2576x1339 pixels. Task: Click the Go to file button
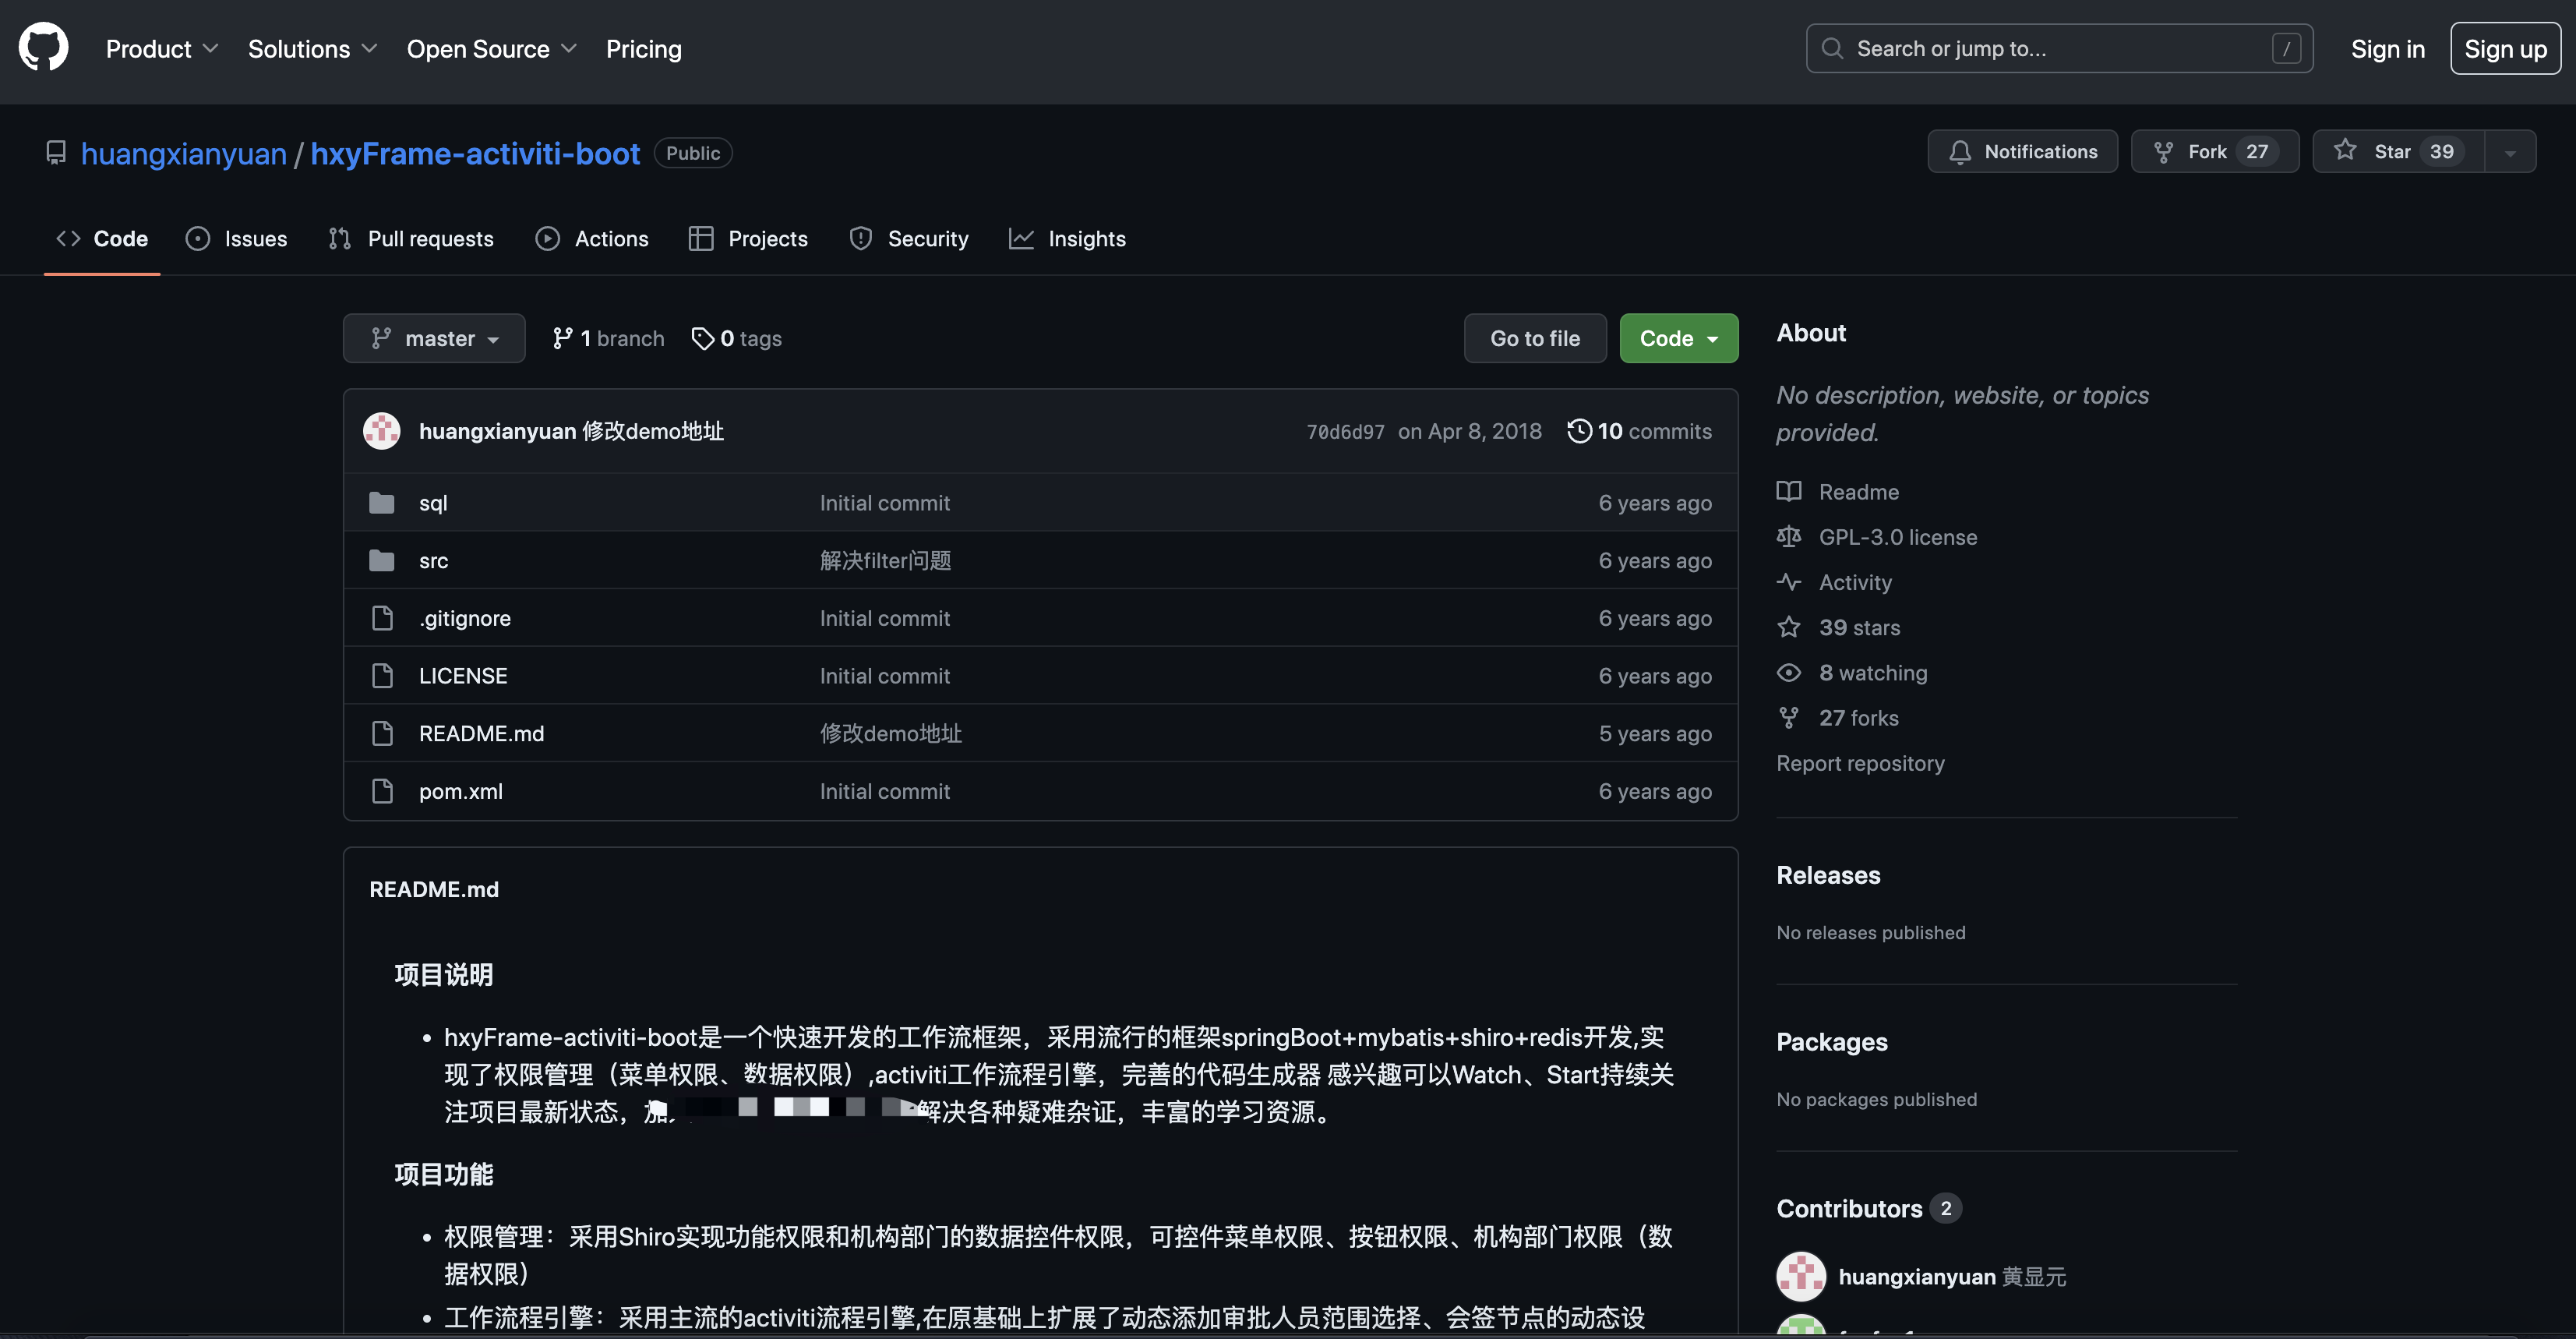(1535, 338)
